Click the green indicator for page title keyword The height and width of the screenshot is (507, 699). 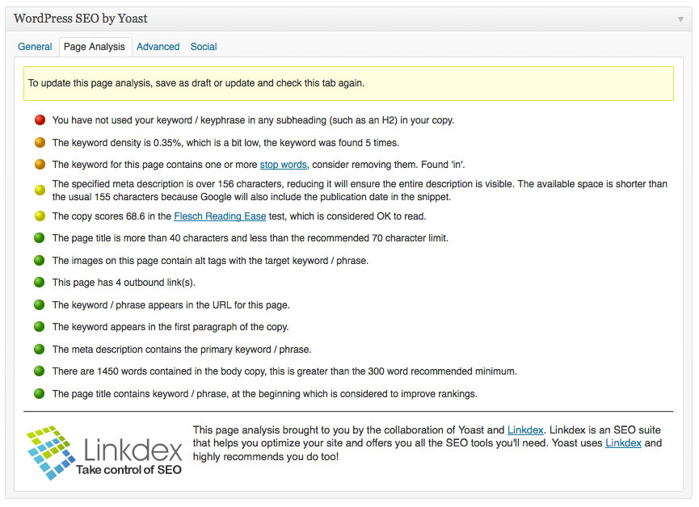click(x=40, y=394)
